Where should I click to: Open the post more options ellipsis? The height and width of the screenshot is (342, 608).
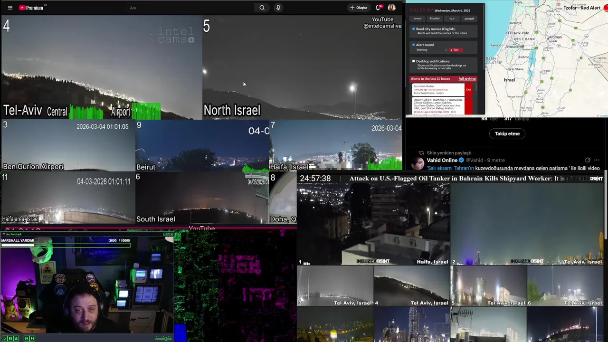(597, 160)
